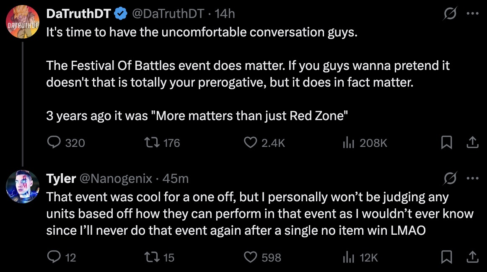Bookmark Tyler's reply tweet
The height and width of the screenshot is (272, 487).
[x=447, y=257]
